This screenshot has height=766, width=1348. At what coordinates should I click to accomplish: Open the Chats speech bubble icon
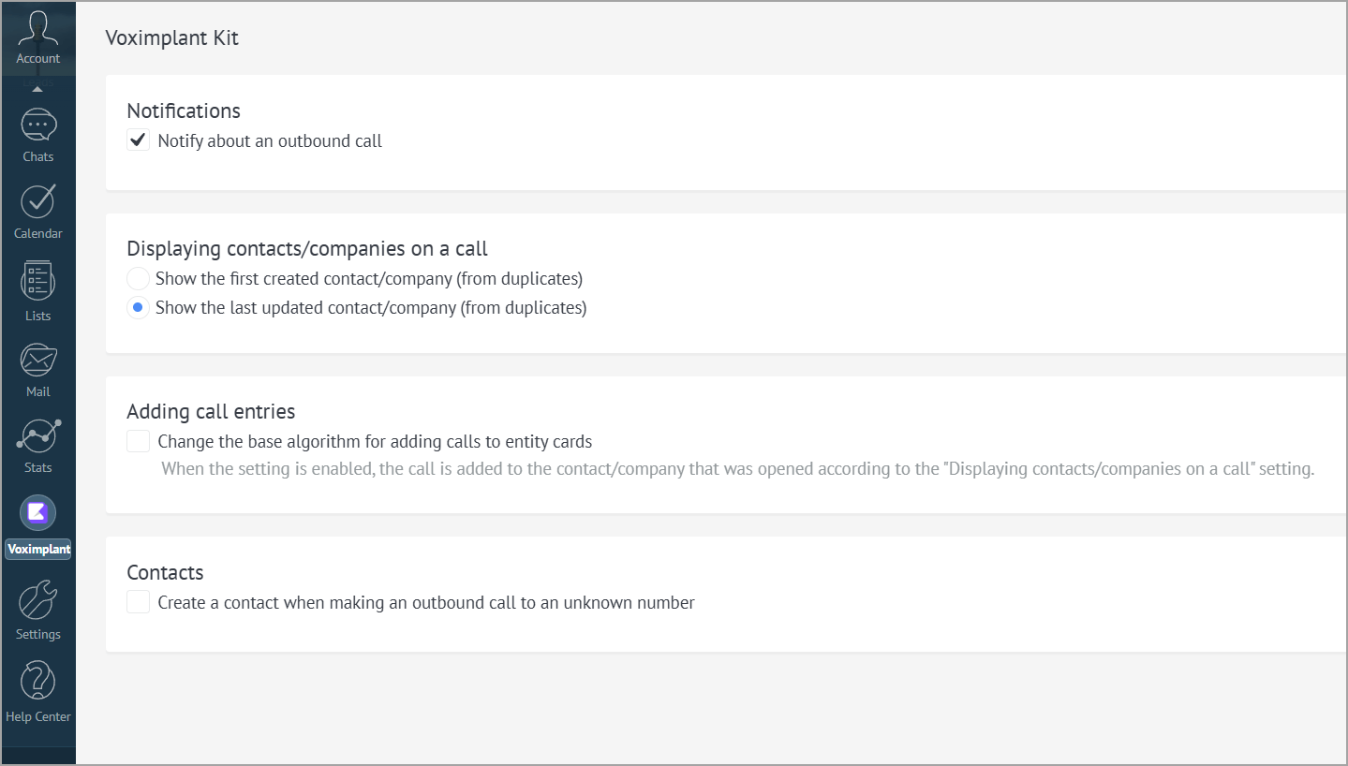38,125
